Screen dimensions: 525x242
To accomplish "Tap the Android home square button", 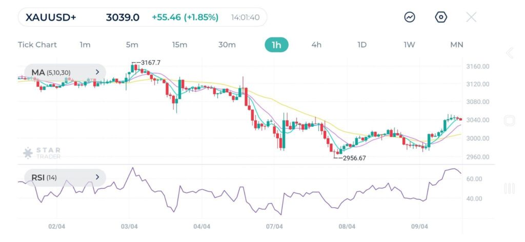I will click(510, 121).
